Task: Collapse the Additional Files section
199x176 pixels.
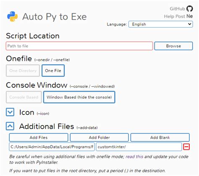Action: [x=10, y=126]
